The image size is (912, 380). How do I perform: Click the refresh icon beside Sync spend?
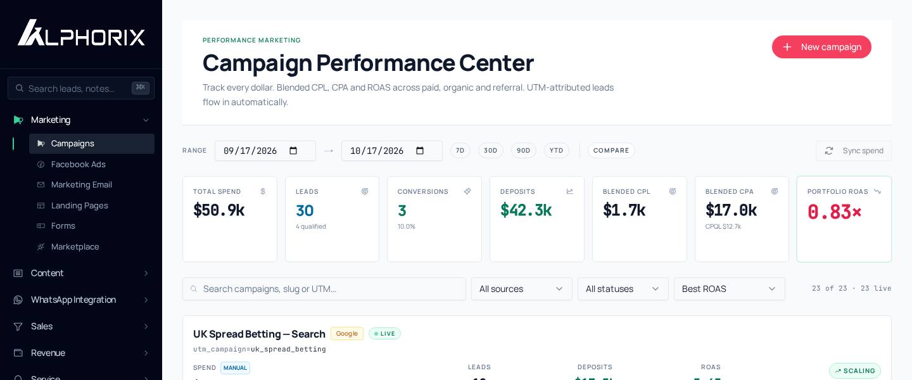pos(829,151)
